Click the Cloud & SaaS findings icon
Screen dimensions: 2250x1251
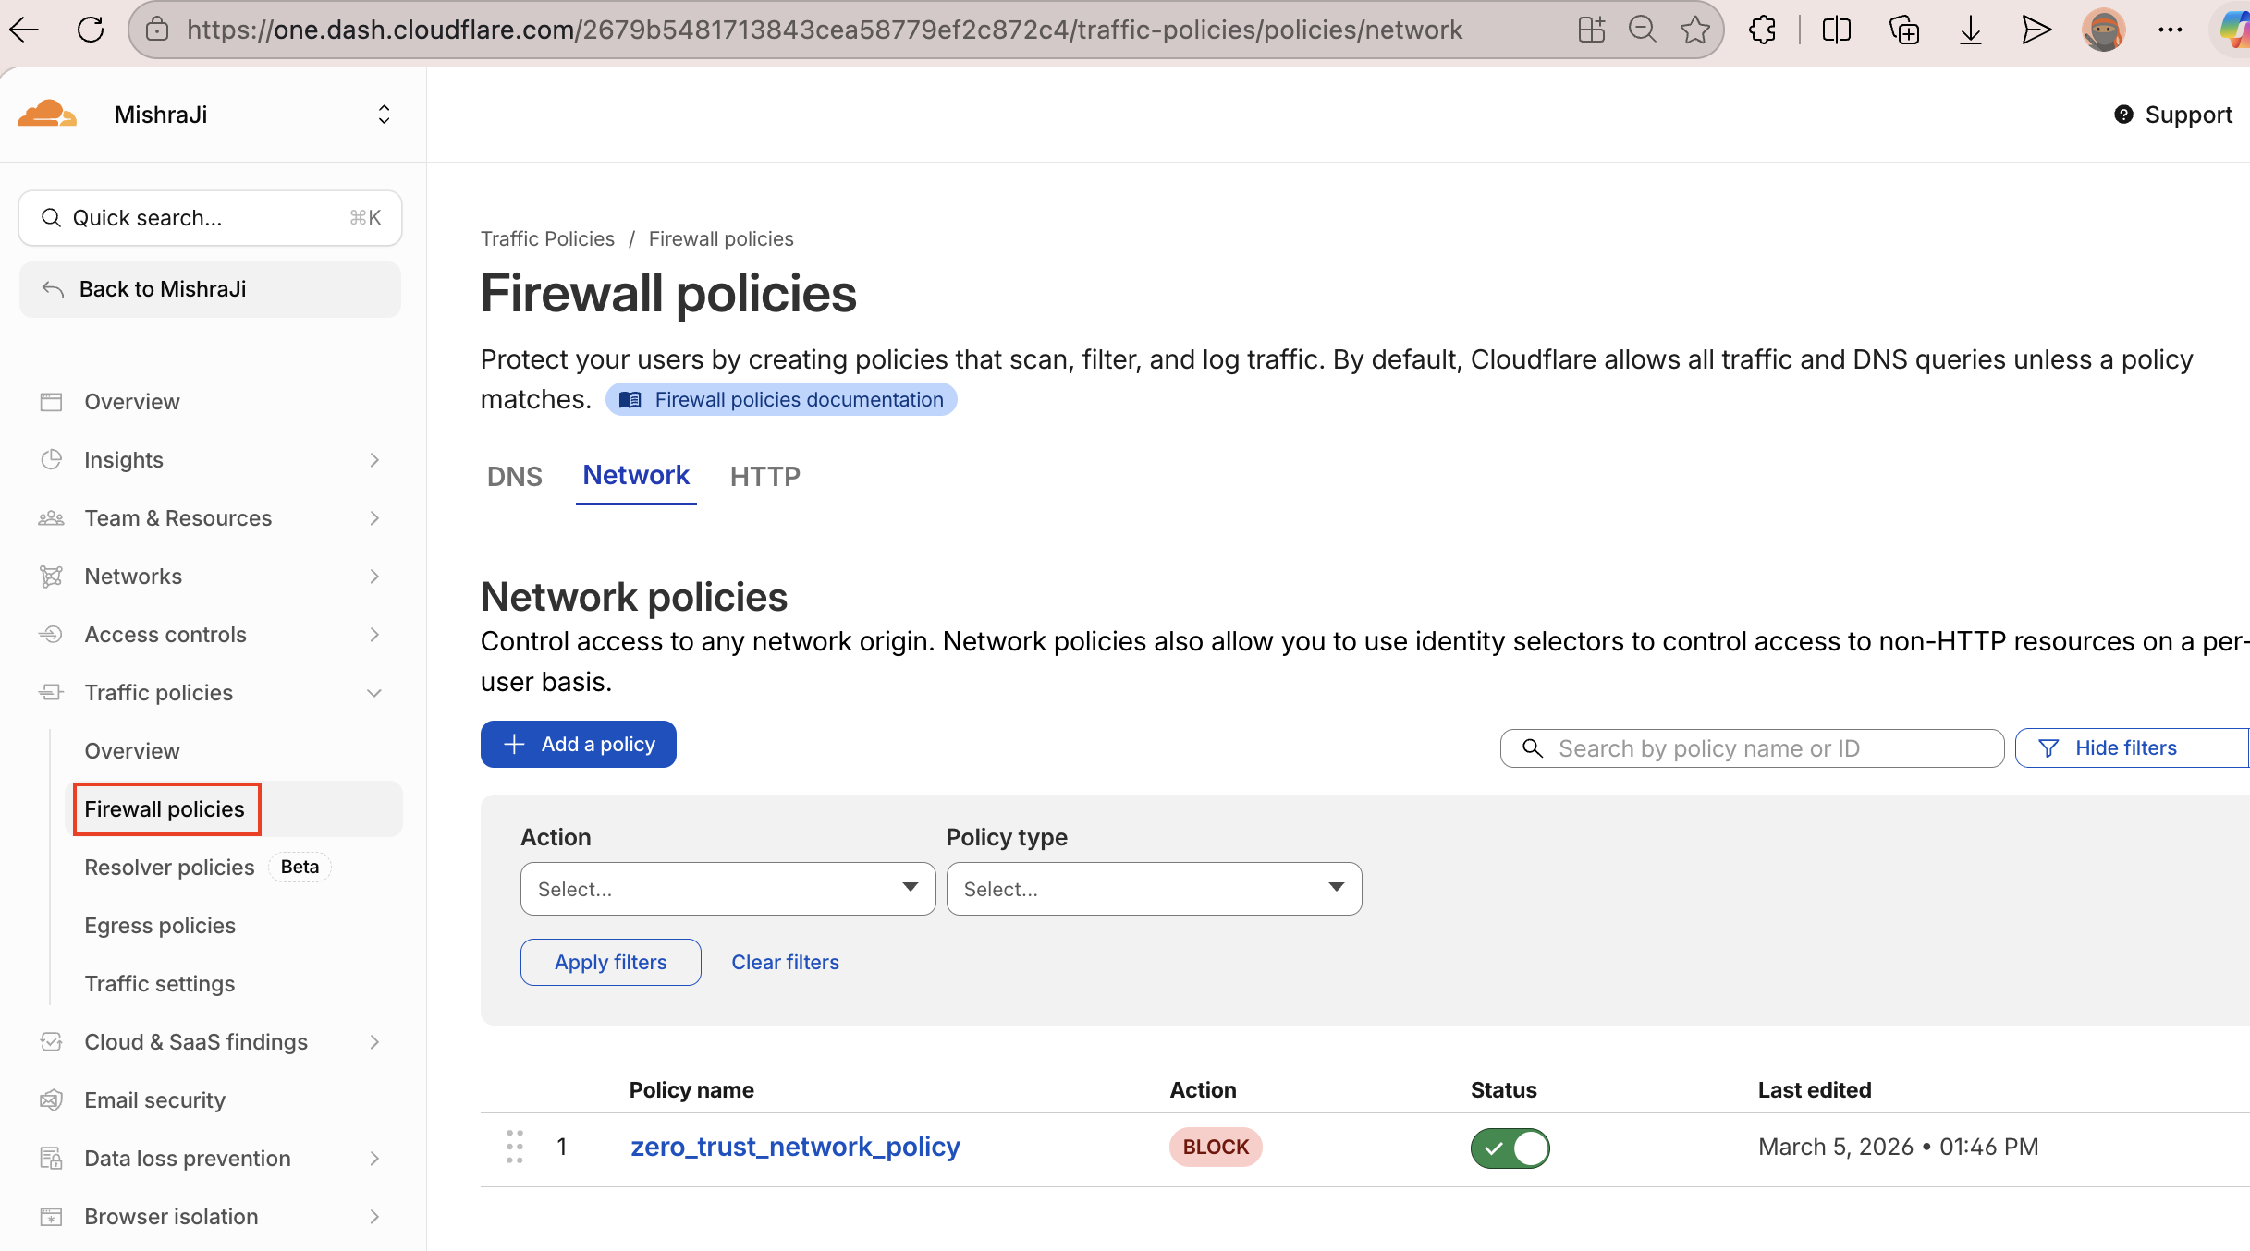click(x=51, y=1041)
